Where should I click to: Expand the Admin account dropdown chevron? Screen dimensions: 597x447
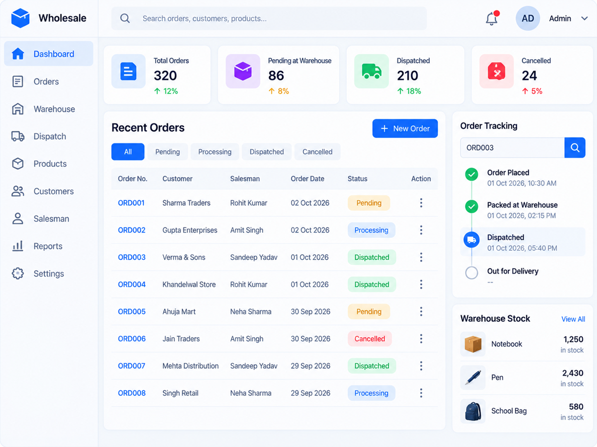tap(584, 18)
